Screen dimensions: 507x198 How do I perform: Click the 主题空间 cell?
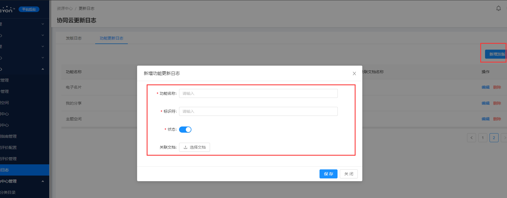[73, 119]
